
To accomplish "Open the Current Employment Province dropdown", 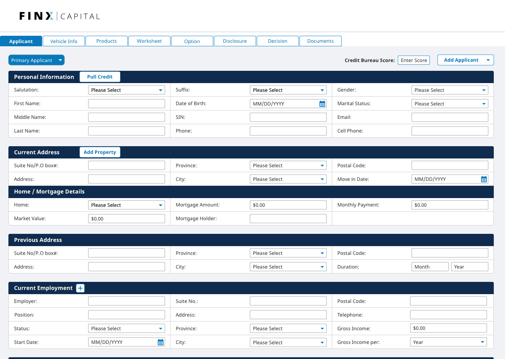I will tap(288, 328).
